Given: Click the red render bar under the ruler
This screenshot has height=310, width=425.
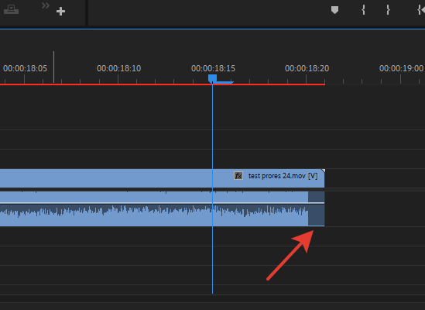Looking at the screenshot, I should click(163, 84).
